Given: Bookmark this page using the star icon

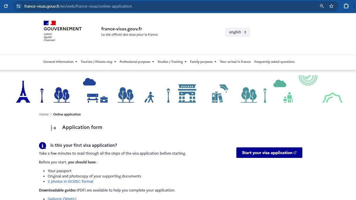Looking at the screenshot, I should [332, 6].
